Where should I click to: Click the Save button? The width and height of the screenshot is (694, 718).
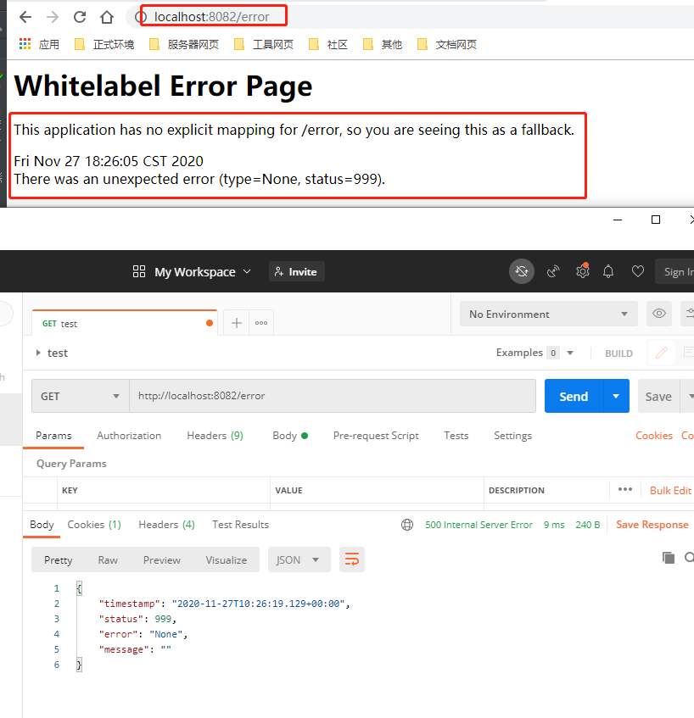658,396
